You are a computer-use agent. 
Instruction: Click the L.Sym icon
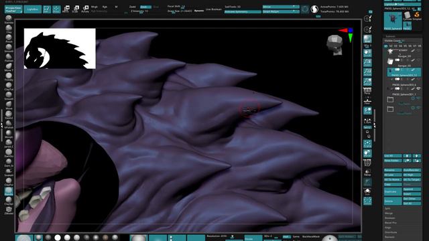(x=367, y=120)
